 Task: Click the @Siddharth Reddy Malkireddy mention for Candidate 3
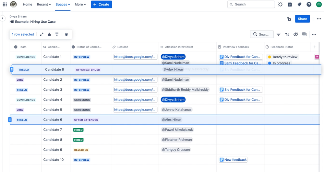[185, 90]
